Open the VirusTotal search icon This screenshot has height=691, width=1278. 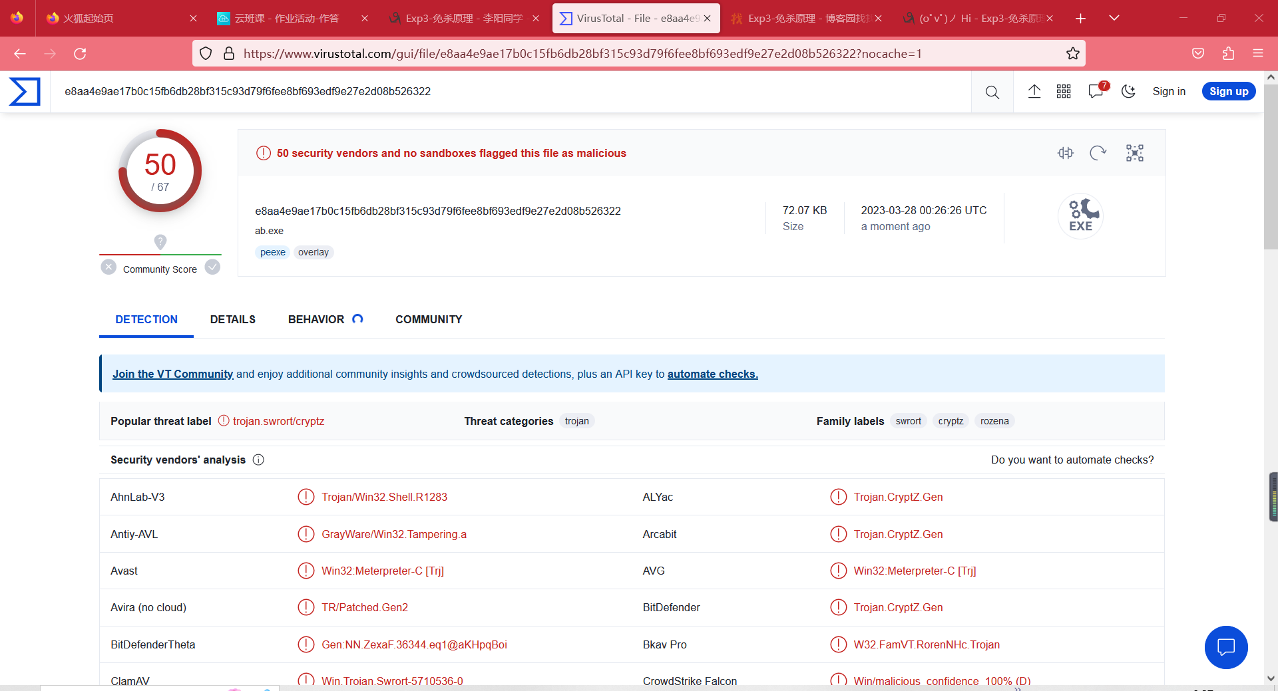[992, 92]
